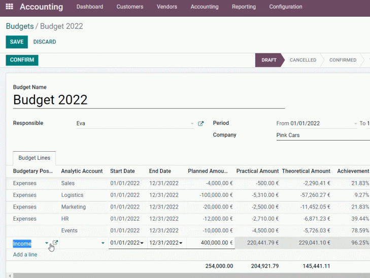Edit the planned amount 400,000.00 € field
Image resolution: width=370 pixels, height=278 pixels.
211,242
